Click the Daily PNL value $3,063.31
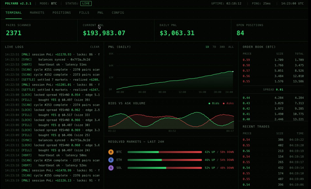Viewport: 311px width, 189px height. (x=177, y=33)
